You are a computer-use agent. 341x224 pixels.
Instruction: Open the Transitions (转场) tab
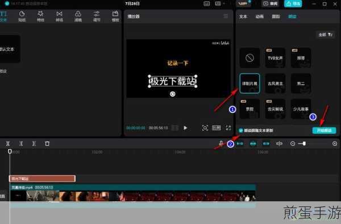pyautogui.click(x=59, y=16)
